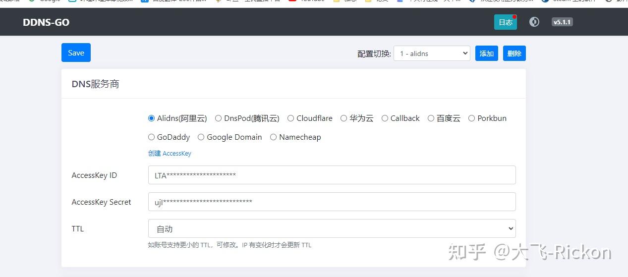Screen dimensions: 628x277
Task: Click the DNS服务商 section heading
Action: [95, 84]
